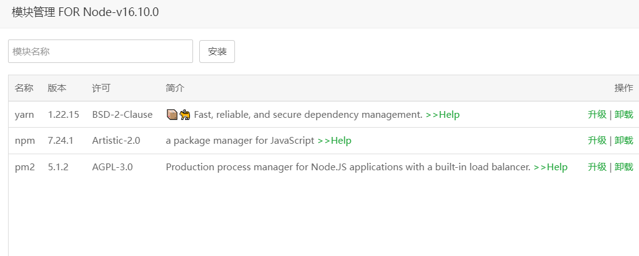Click 升级 to upgrade npm

(x=597, y=141)
